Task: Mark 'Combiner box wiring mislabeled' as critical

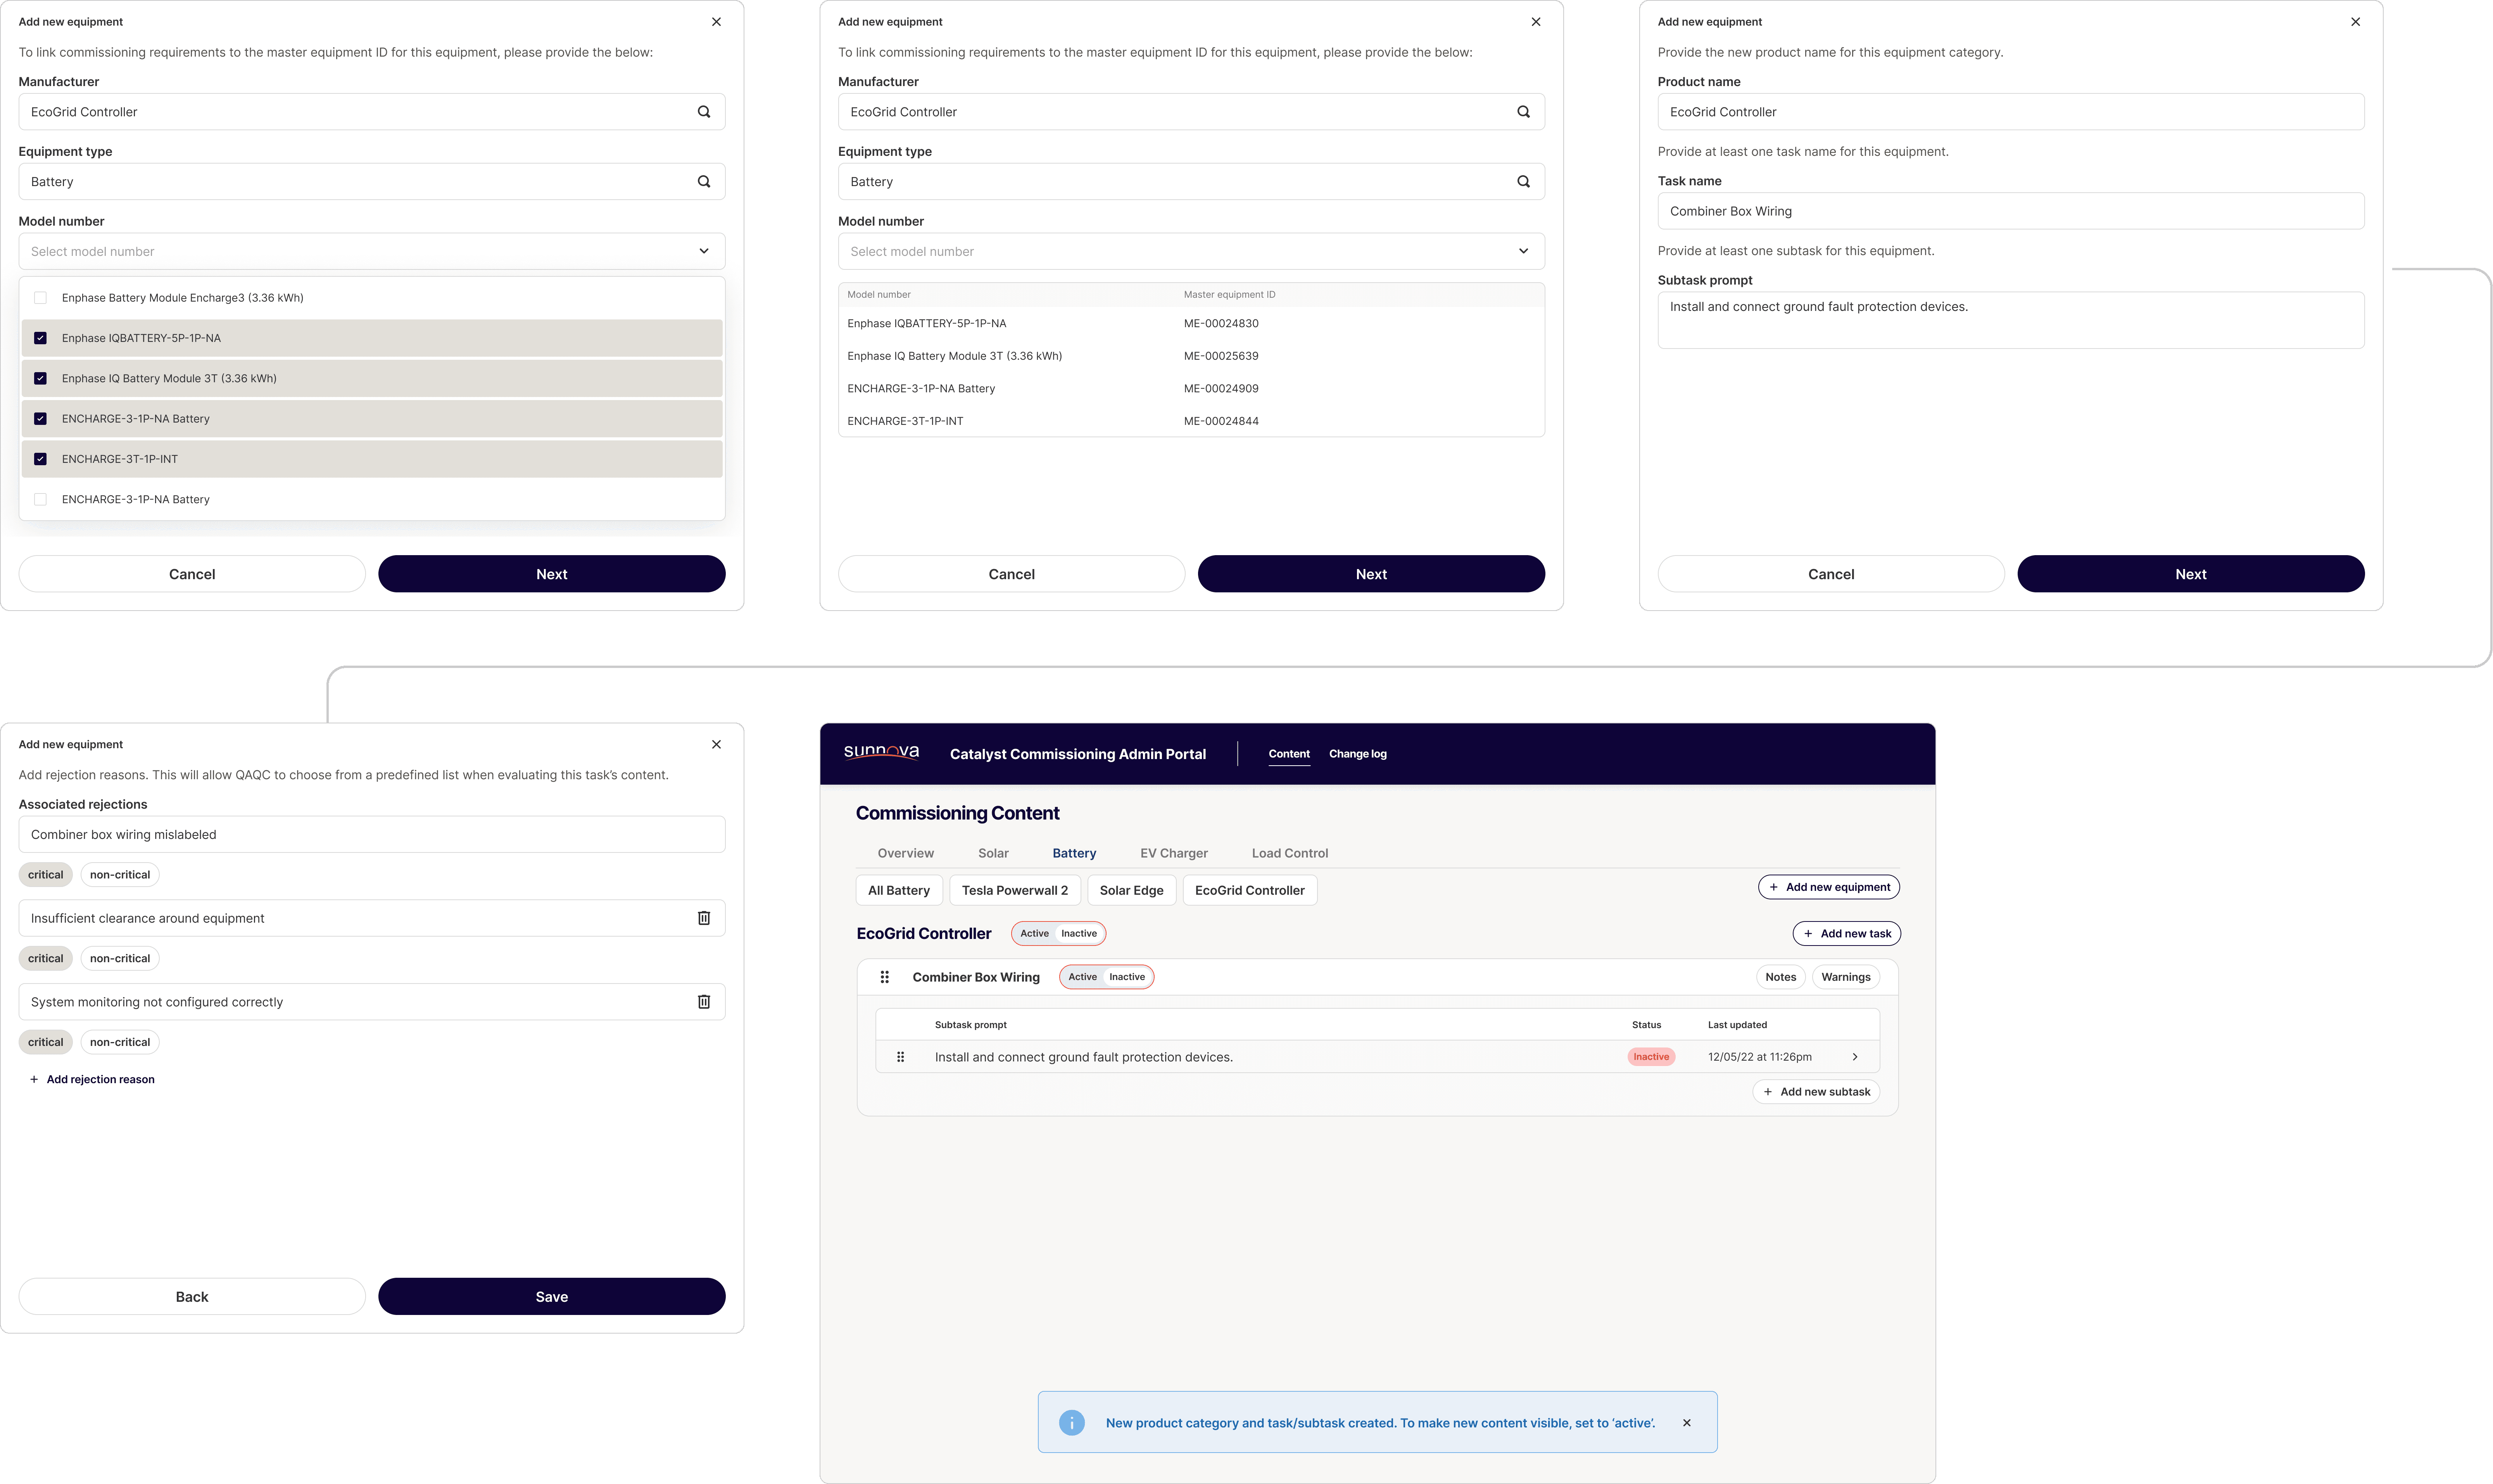Action: (x=46, y=875)
